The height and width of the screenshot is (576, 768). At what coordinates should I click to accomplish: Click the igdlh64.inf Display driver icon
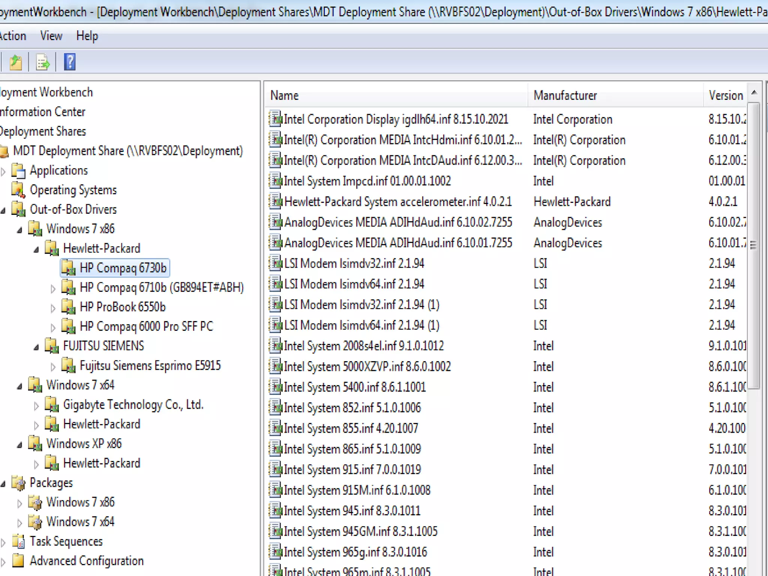pyautogui.click(x=276, y=119)
